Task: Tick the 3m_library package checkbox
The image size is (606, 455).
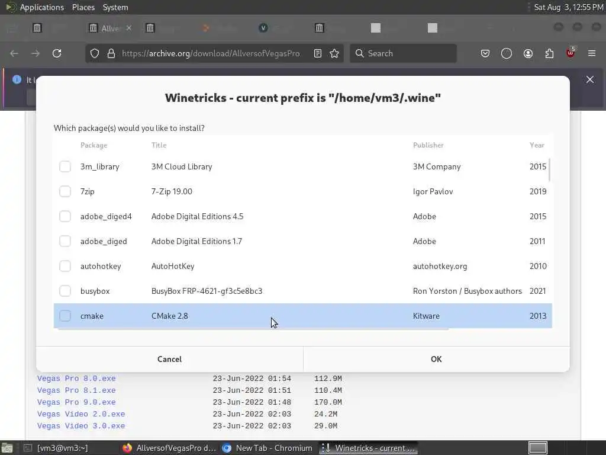Action: click(65, 166)
